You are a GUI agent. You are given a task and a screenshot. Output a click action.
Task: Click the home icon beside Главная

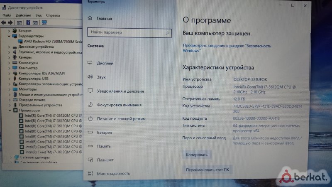tap(90, 18)
